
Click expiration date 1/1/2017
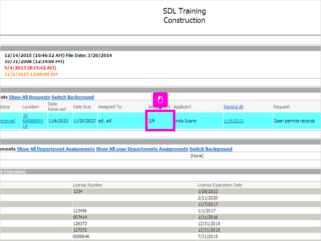click(207, 210)
